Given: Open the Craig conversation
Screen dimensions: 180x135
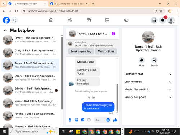Looking at the screenshot, I should tap(30, 53).
